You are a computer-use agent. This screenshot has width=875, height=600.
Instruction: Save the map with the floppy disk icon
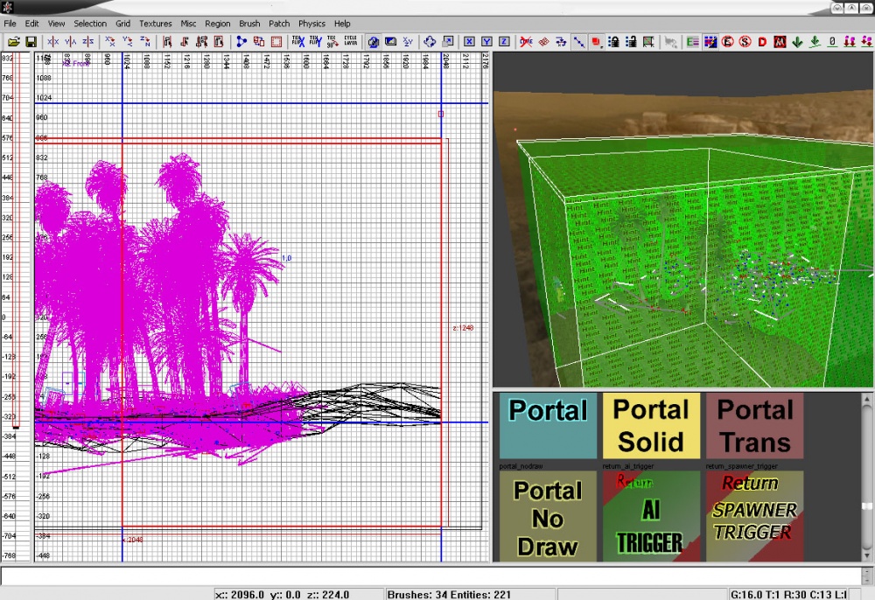[x=31, y=42]
